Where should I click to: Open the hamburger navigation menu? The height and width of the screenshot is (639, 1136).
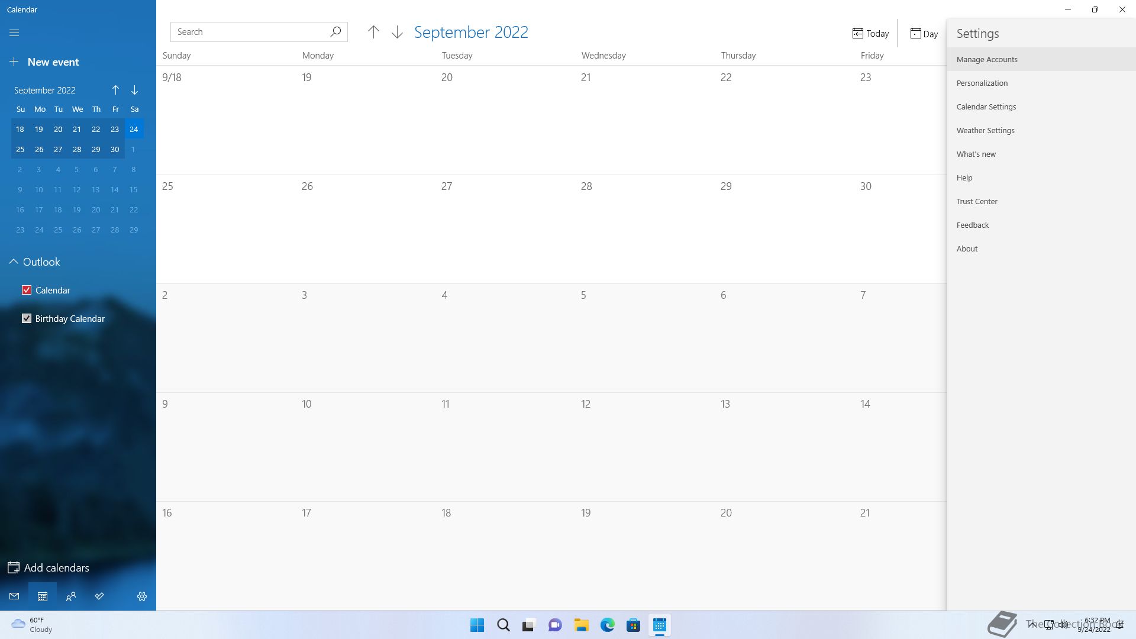tap(14, 33)
